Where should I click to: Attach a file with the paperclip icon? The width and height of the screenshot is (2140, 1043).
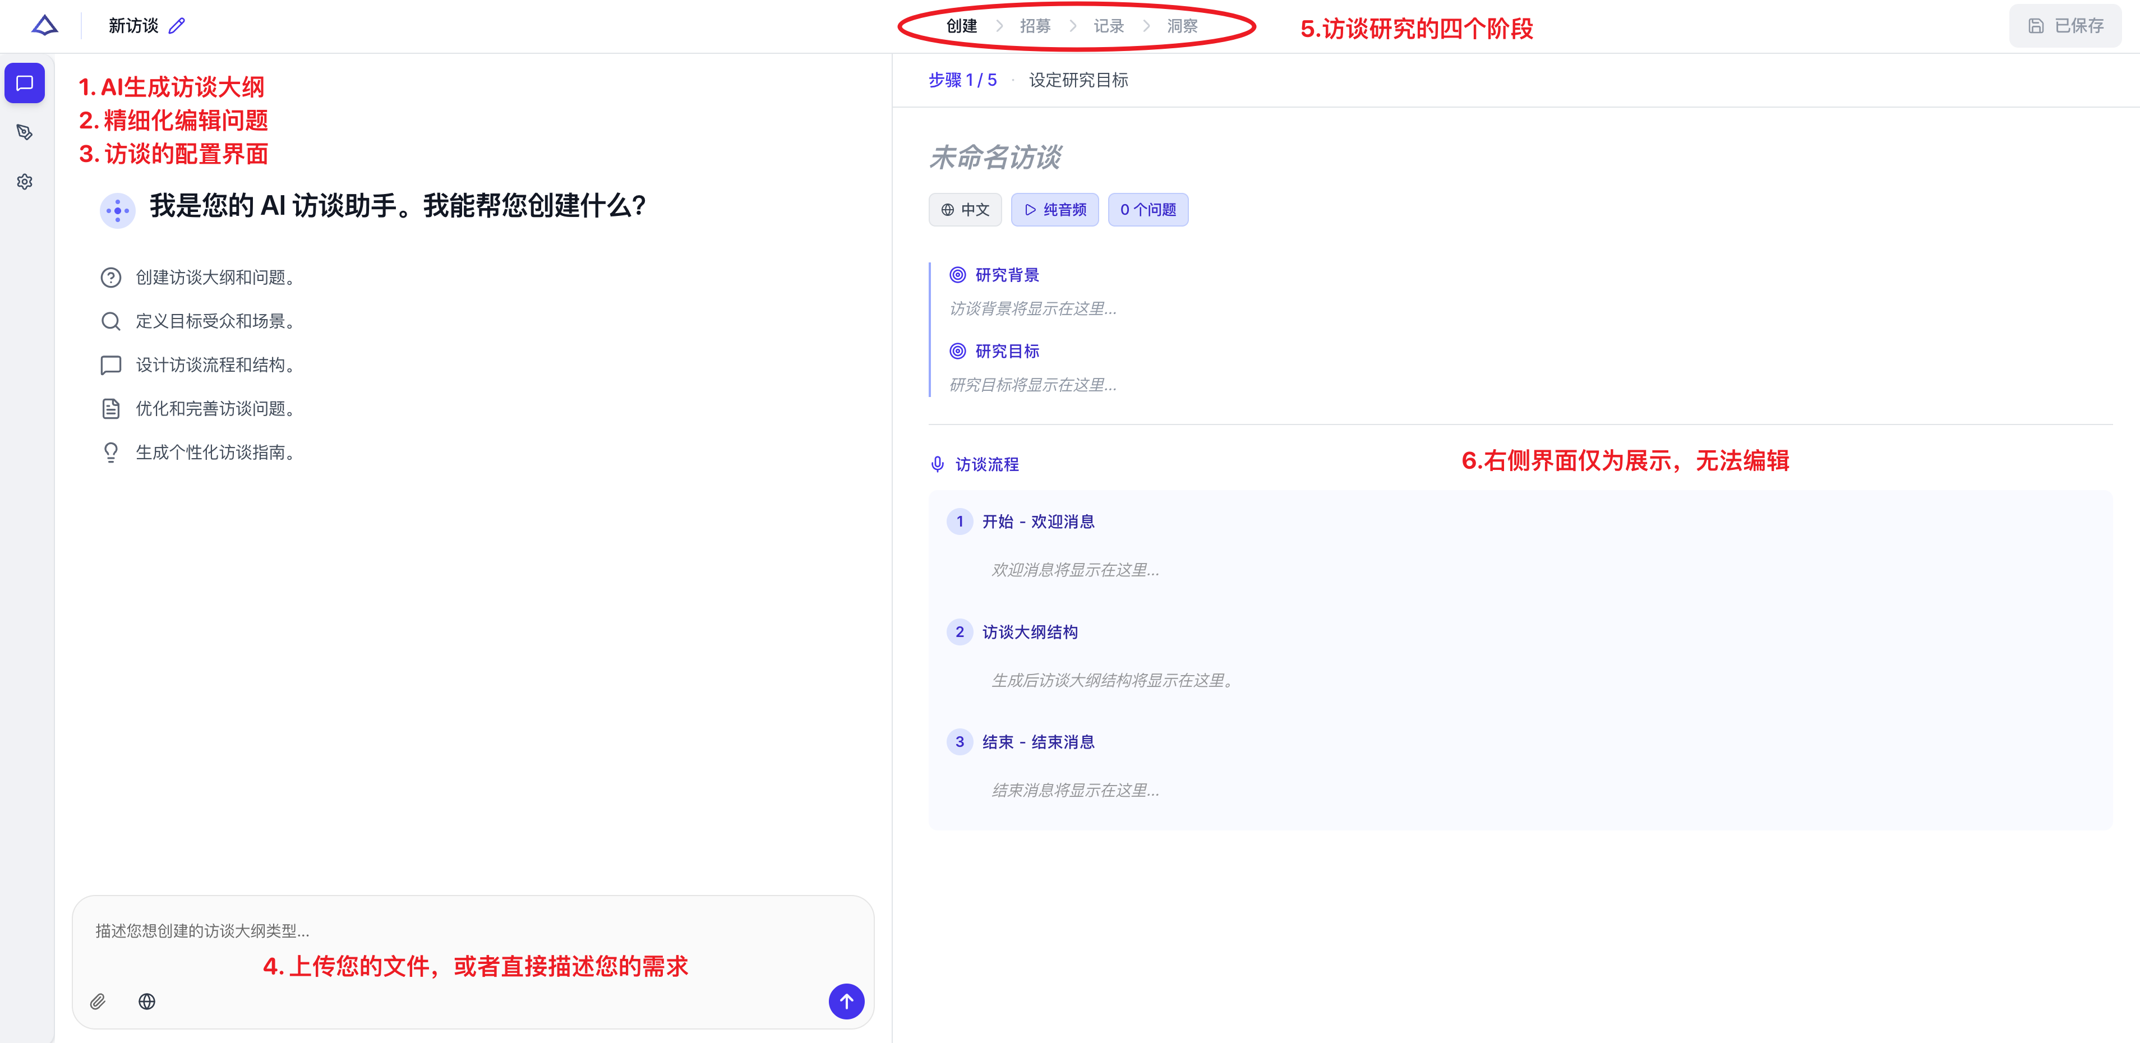[98, 1002]
